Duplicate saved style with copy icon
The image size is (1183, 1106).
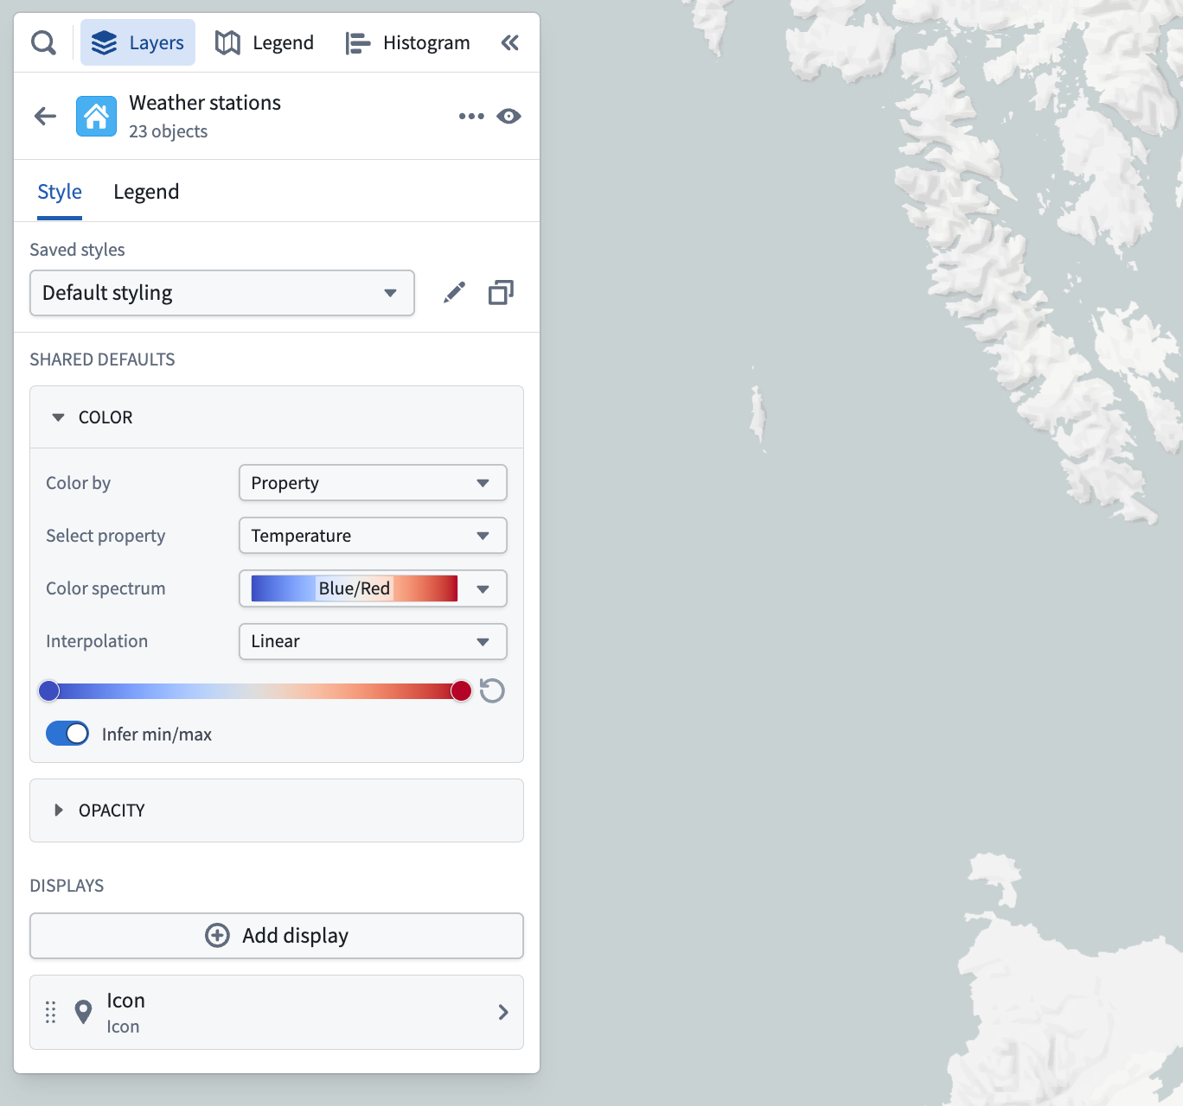click(x=501, y=293)
